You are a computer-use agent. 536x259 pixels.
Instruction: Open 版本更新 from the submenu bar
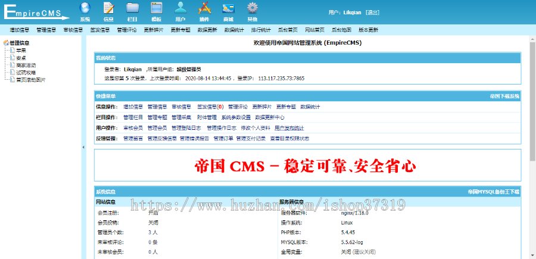click(369, 30)
